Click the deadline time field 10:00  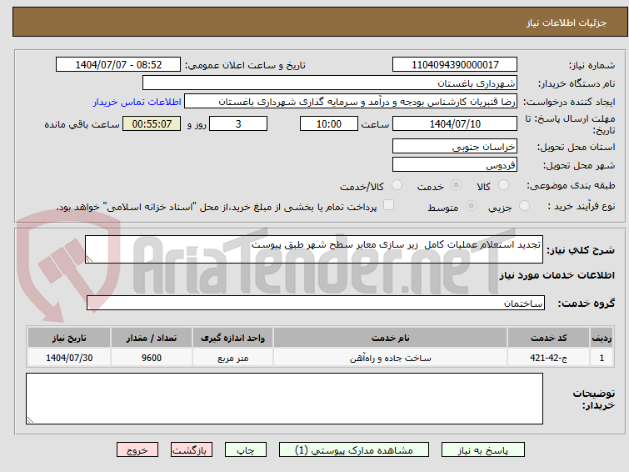point(329,123)
